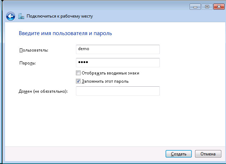
Task: Click the Запомнить этот пароль label text
Action: point(105,81)
